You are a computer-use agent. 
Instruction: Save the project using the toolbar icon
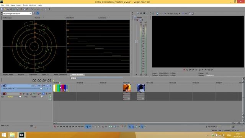[x=8, y=9]
